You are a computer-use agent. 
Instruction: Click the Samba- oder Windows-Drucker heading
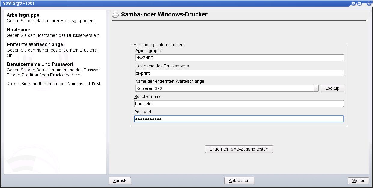[x=164, y=14]
